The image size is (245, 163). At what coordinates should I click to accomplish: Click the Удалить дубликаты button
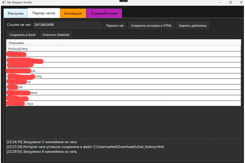[192, 26]
